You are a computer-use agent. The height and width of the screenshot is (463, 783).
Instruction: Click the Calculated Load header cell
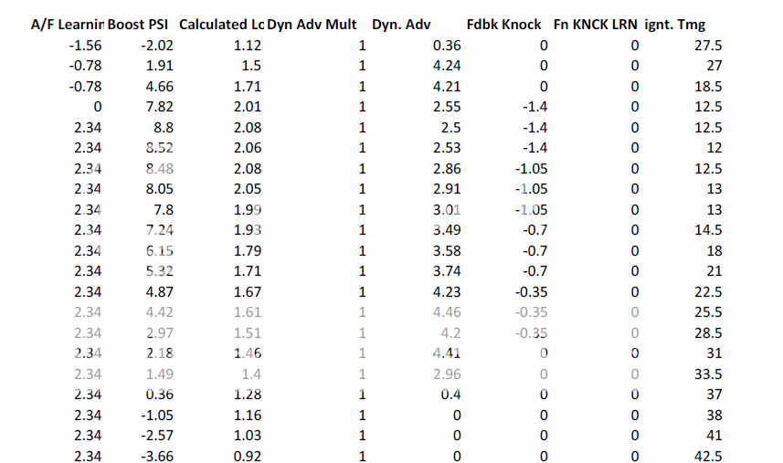221,25
